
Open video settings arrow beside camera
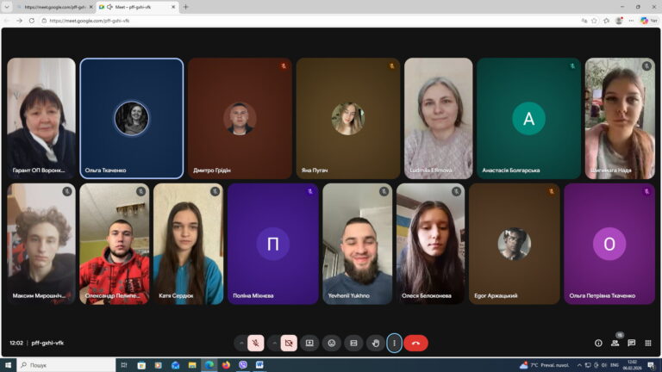274,343
